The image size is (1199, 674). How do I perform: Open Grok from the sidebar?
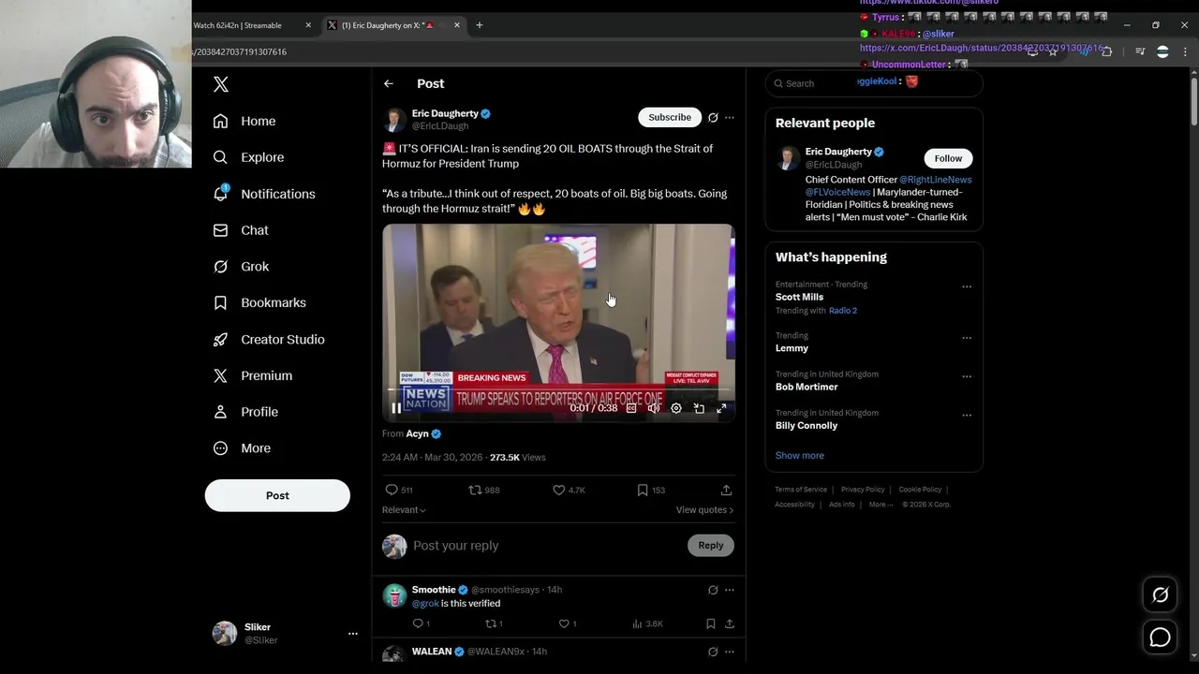tap(241, 267)
